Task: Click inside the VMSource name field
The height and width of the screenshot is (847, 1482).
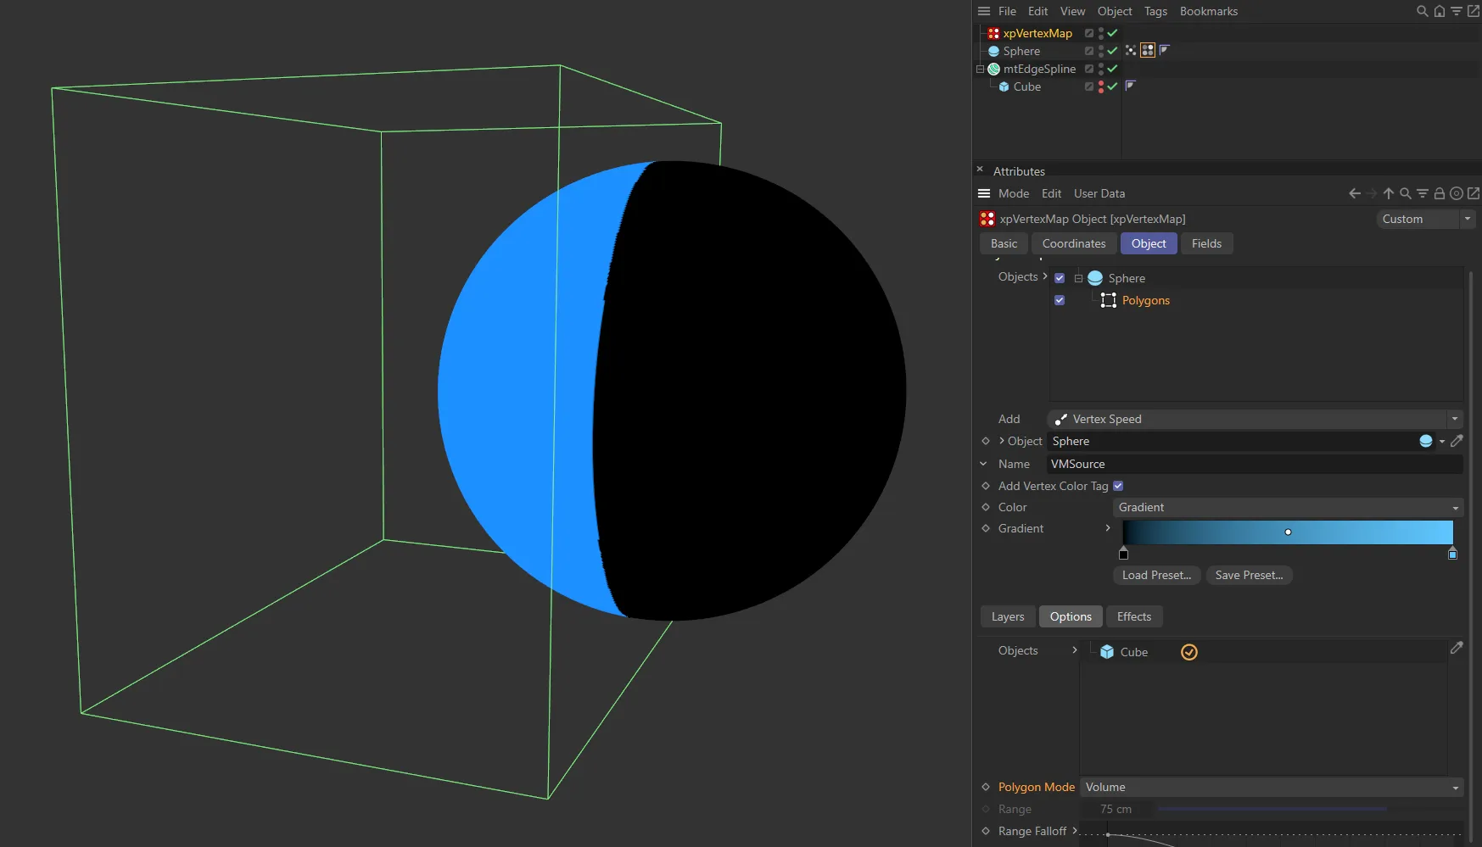Action: (x=1188, y=464)
